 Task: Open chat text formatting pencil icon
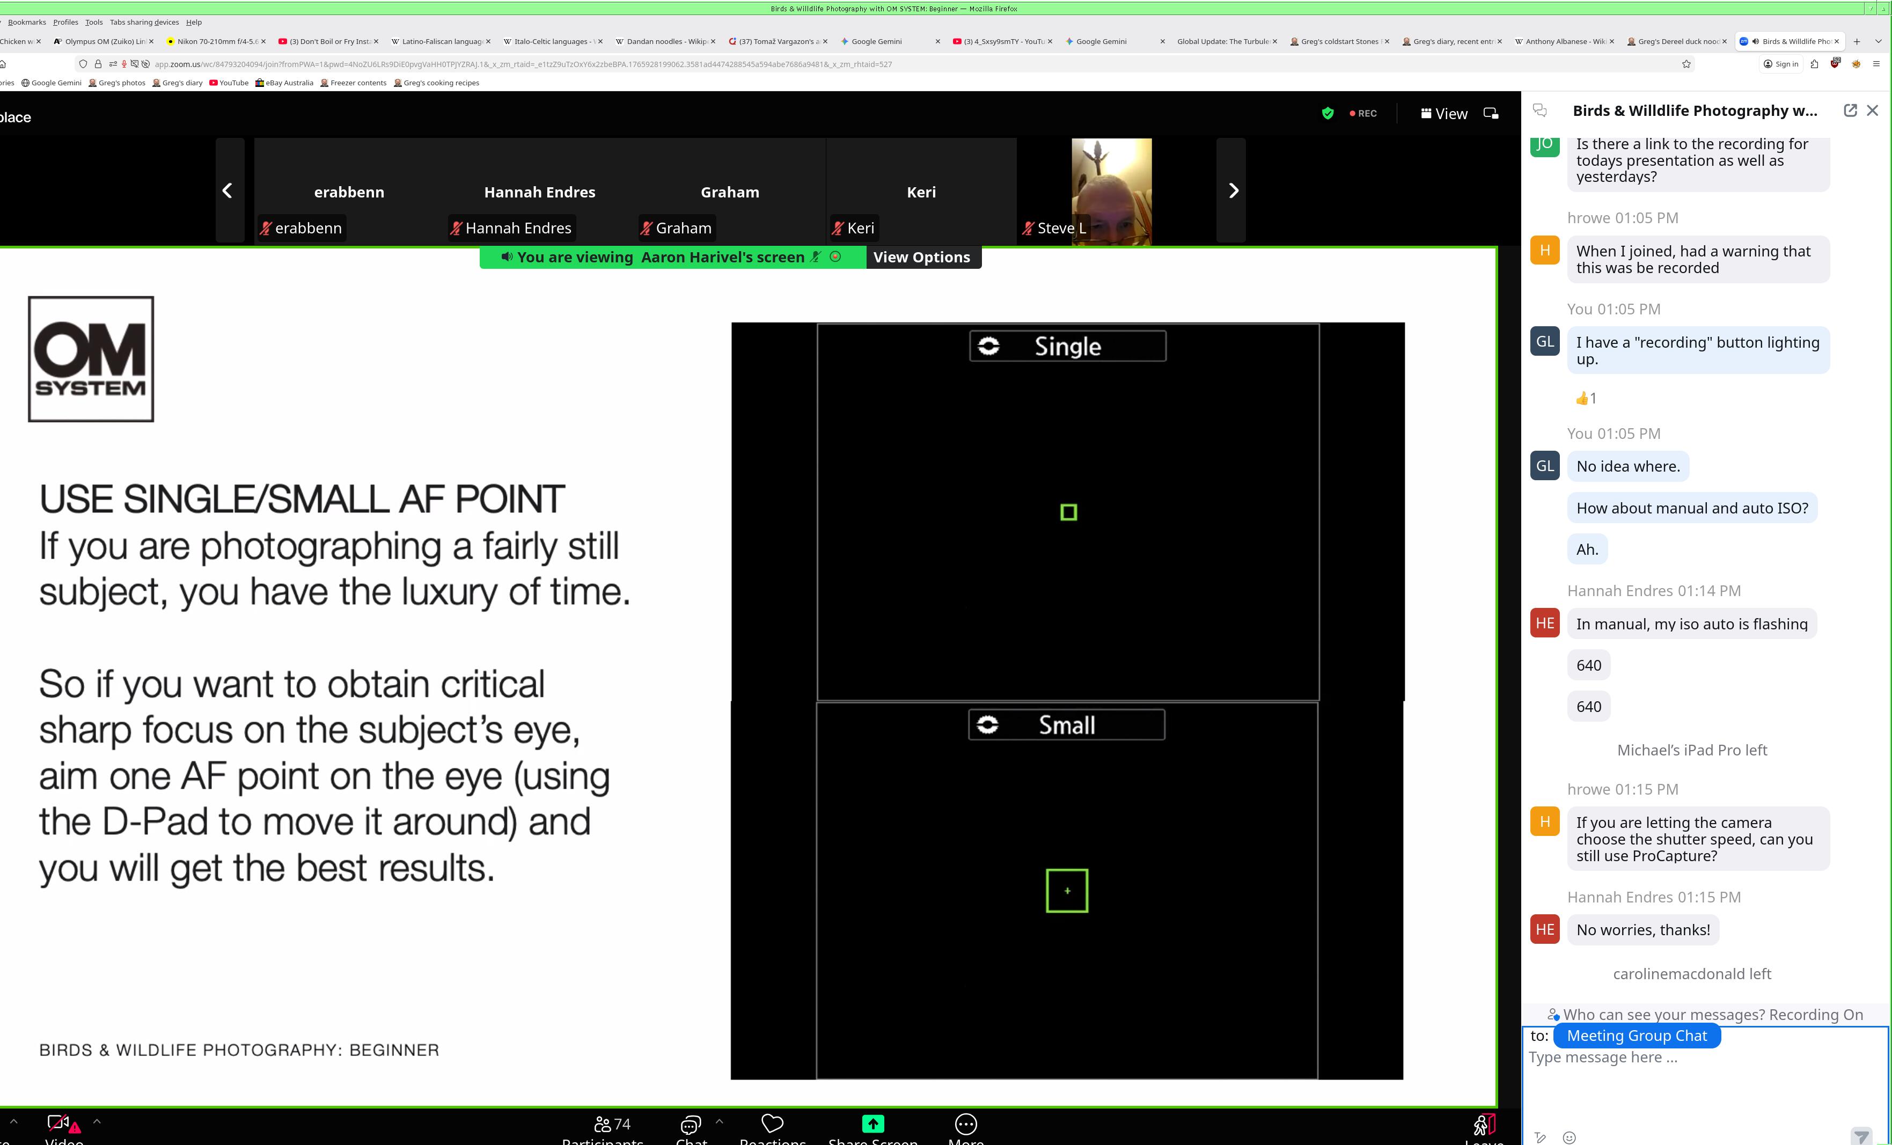tap(1539, 1137)
